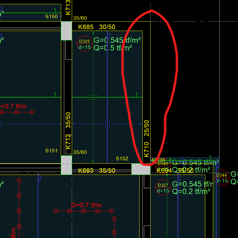
Task: Select the D325 slab marker circle
Action: (84, 44)
